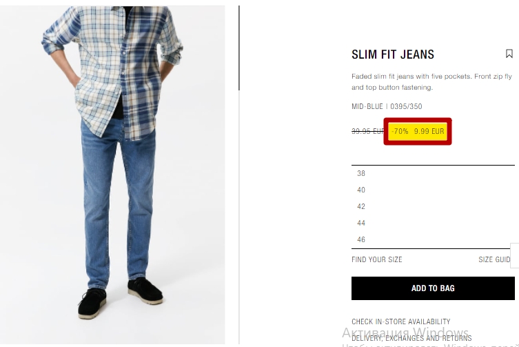Click the MID-BLUE 0395/350 reference text

pos(387,106)
